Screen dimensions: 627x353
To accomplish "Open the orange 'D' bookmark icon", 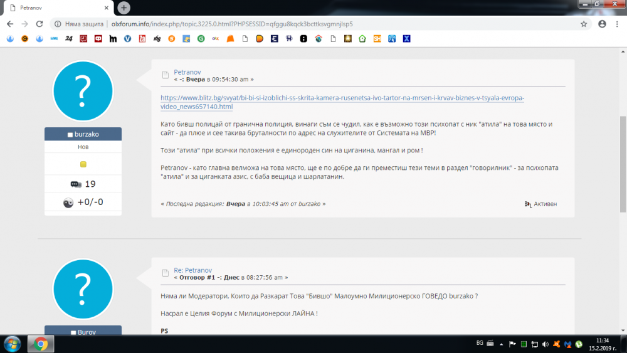I will click(260, 39).
